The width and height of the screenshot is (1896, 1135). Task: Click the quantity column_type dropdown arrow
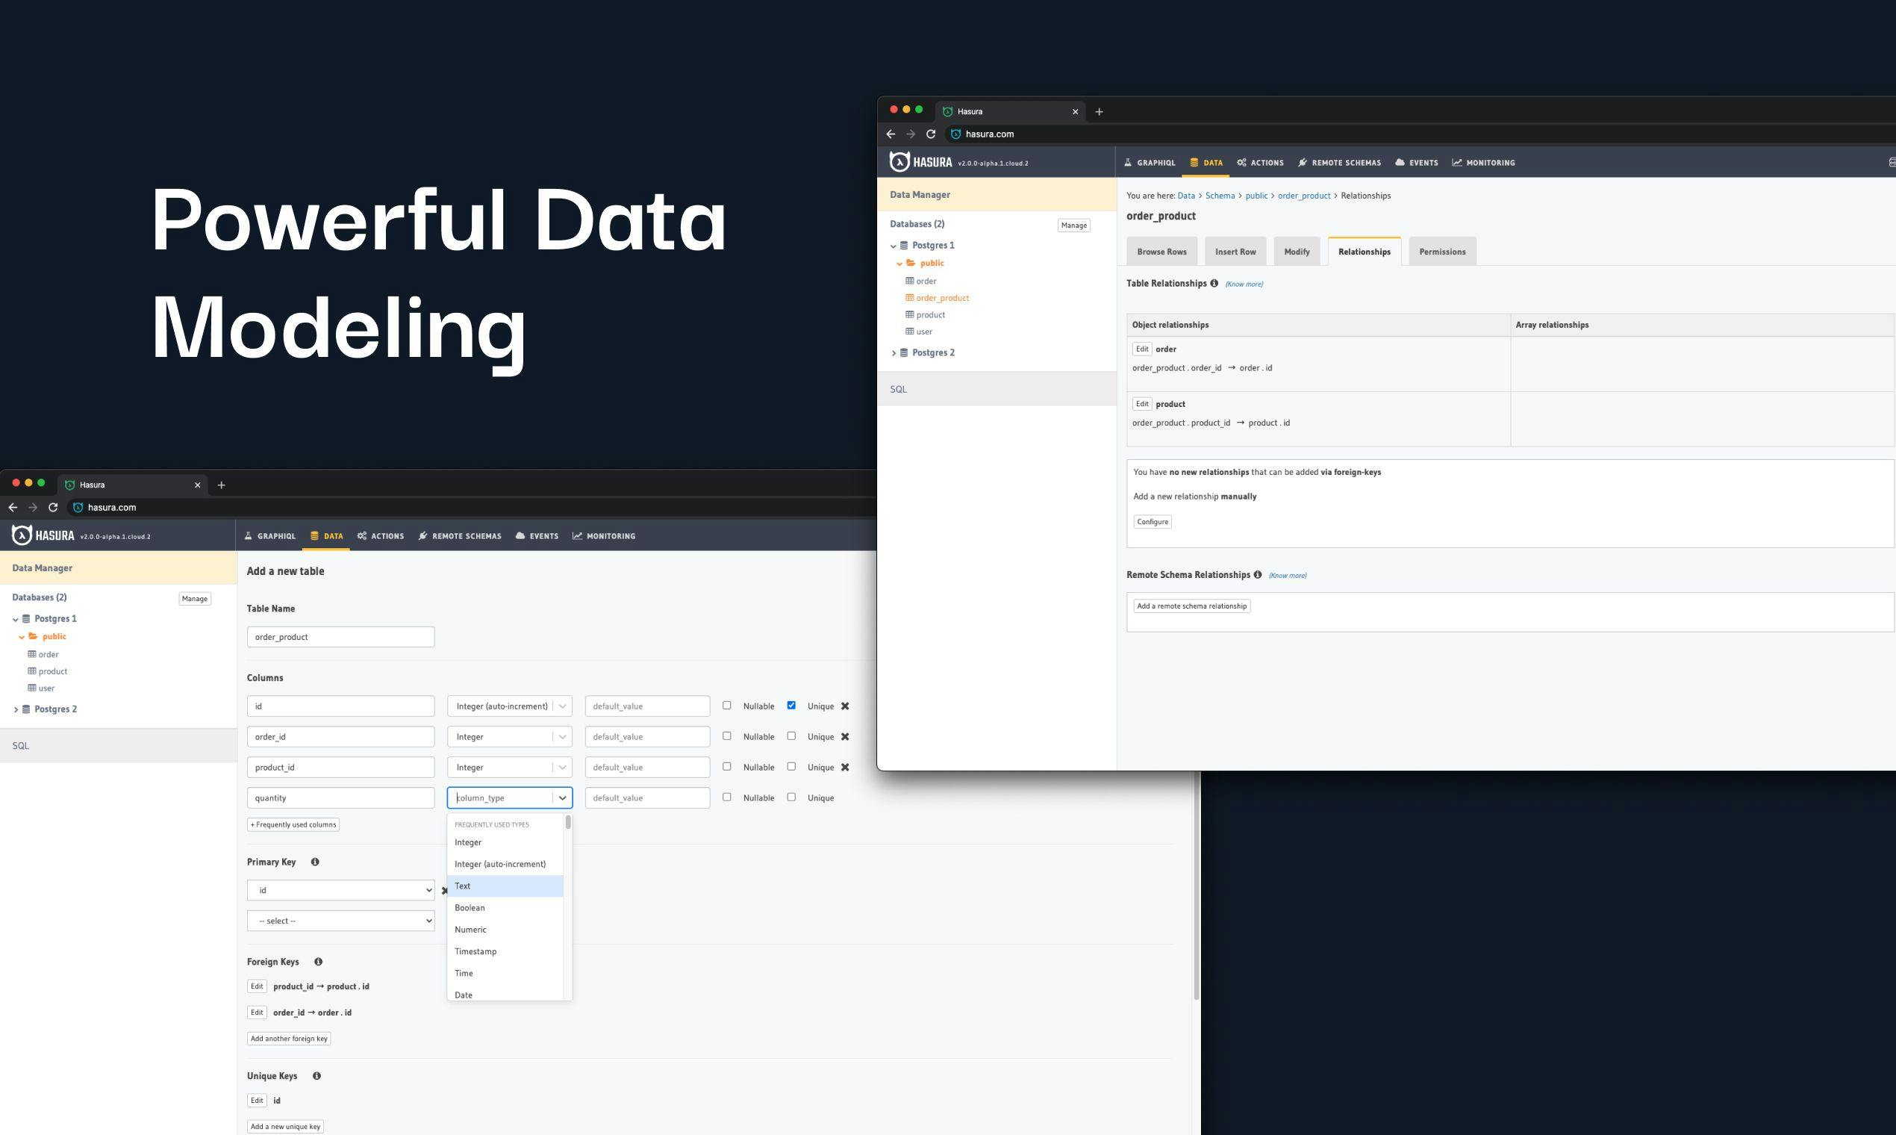pos(562,797)
